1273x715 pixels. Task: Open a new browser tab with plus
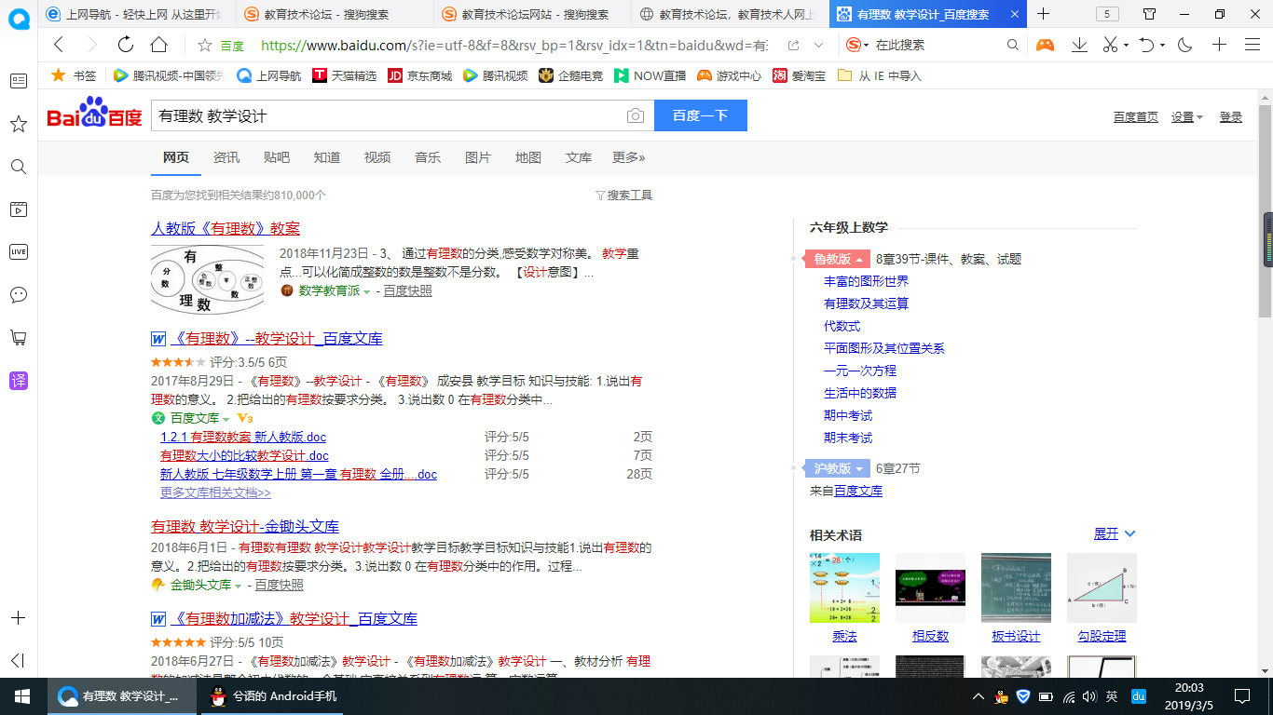tap(1043, 14)
